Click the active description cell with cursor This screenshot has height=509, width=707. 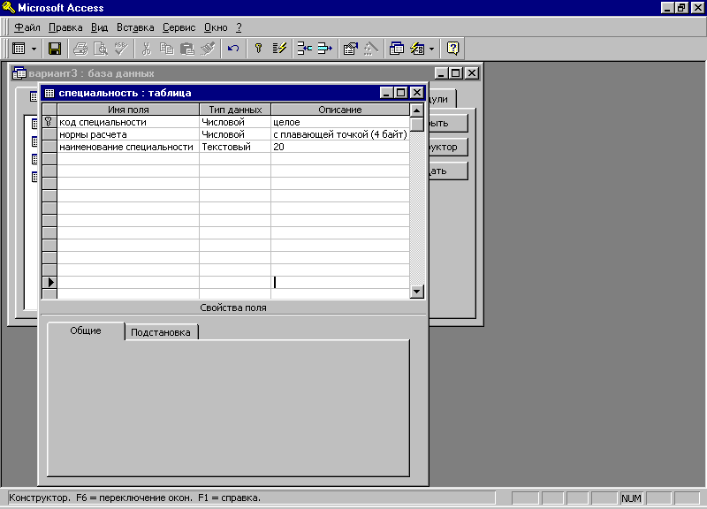pyautogui.click(x=340, y=282)
